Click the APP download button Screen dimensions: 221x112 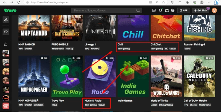(x=183, y=10)
